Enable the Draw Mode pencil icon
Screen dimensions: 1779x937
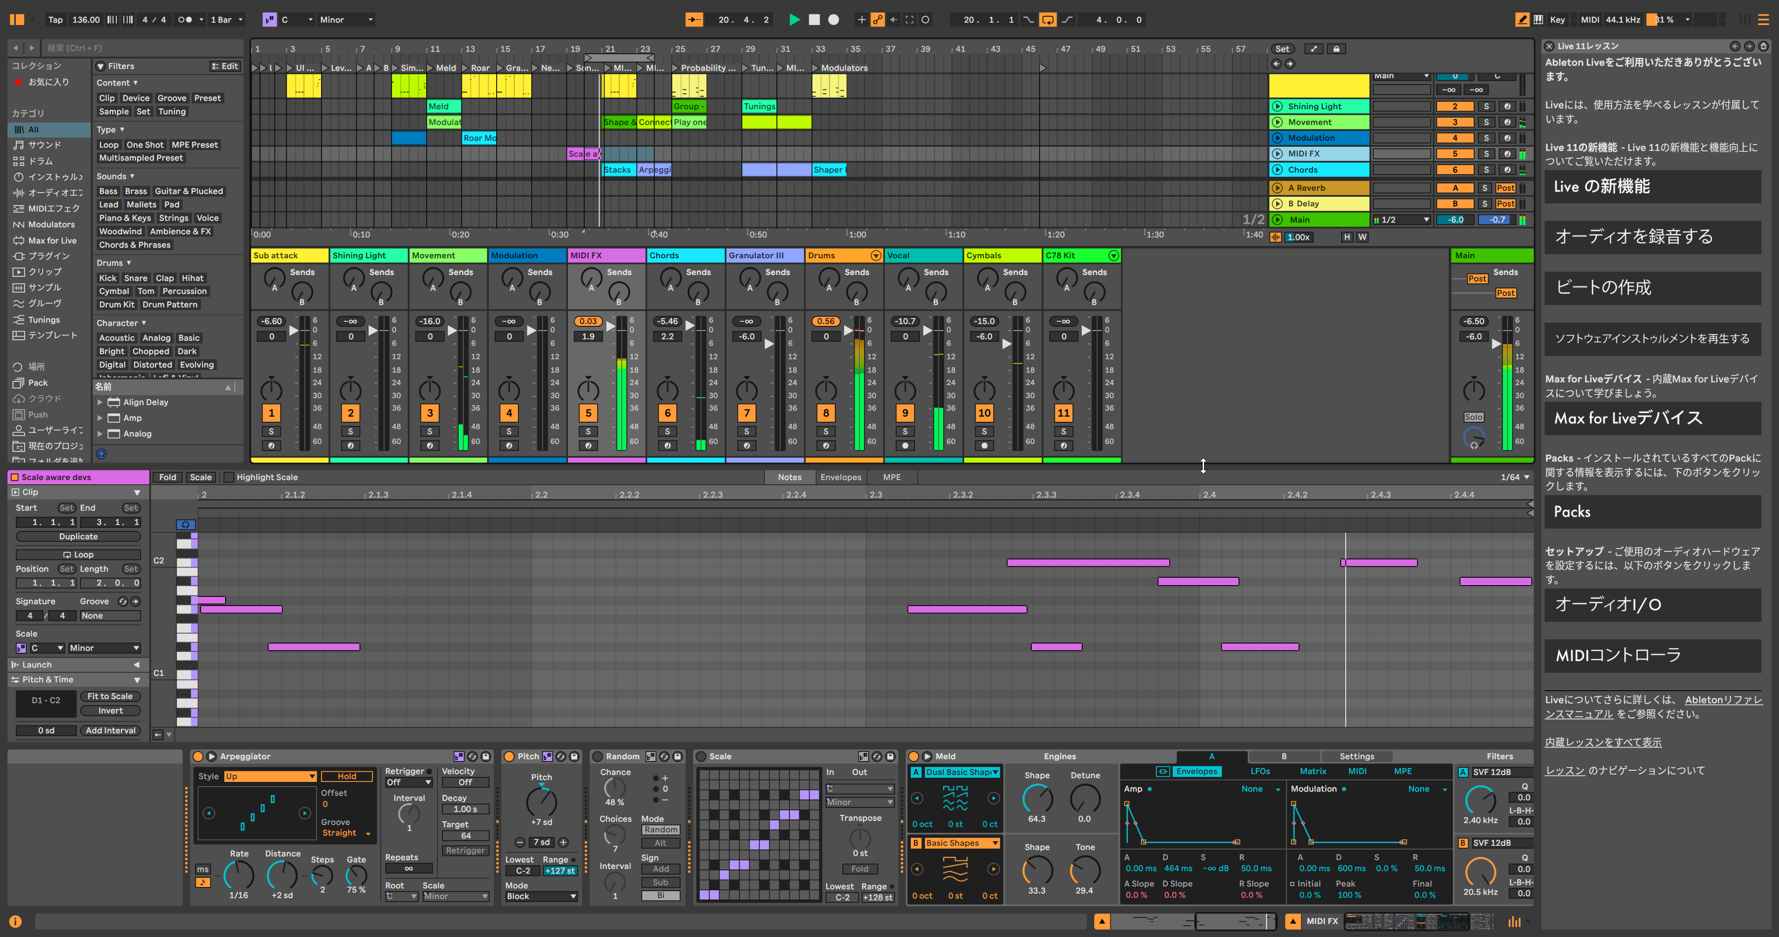[1522, 20]
